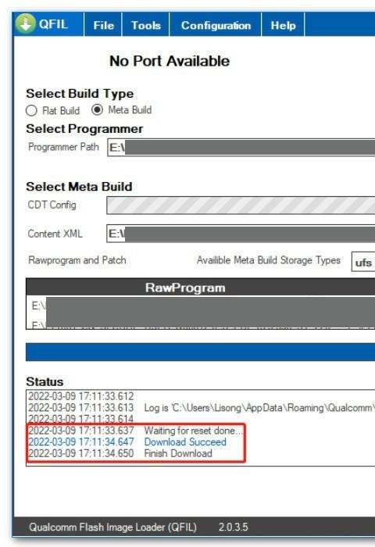Image resolution: width=375 pixels, height=547 pixels.
Task: Open the Tools menu
Action: click(x=146, y=25)
